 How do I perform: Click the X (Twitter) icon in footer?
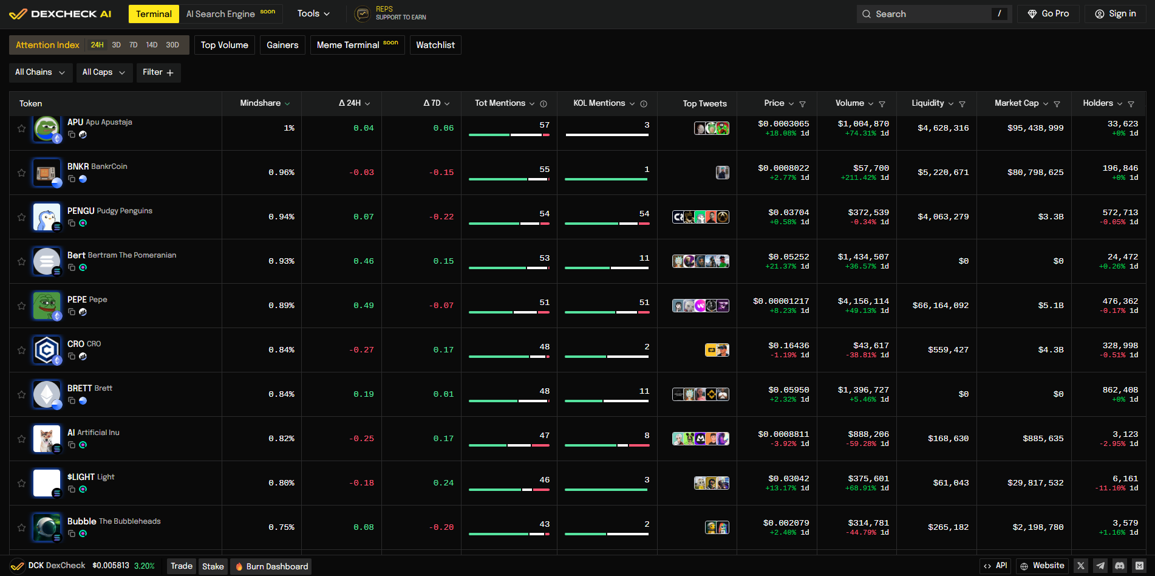click(1081, 566)
